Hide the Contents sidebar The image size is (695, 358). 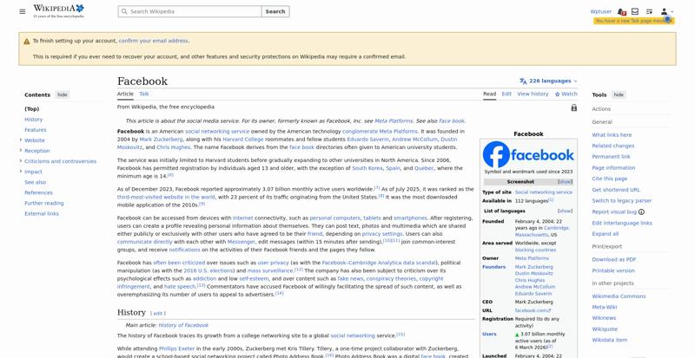coord(63,94)
